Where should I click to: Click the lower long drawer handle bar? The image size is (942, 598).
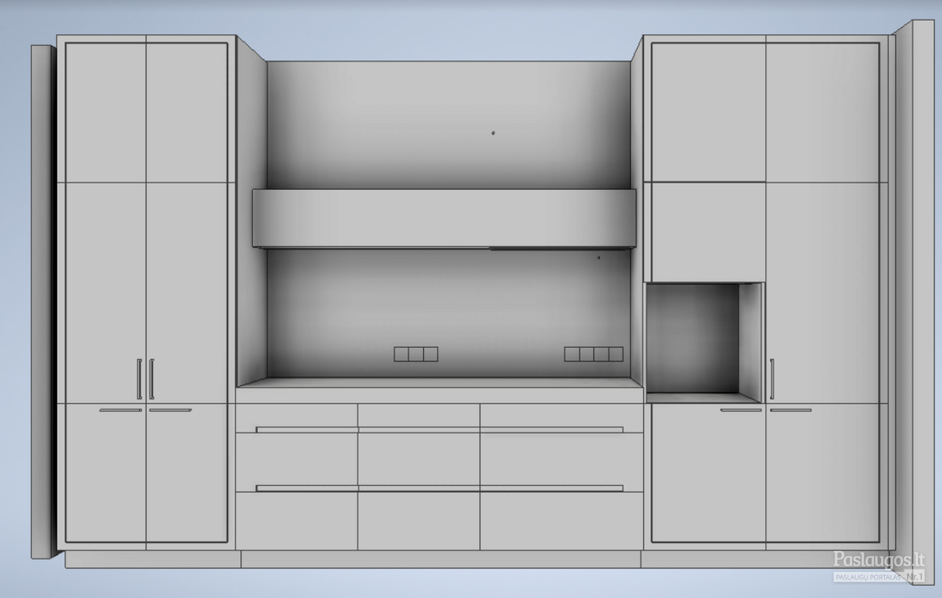(439, 488)
